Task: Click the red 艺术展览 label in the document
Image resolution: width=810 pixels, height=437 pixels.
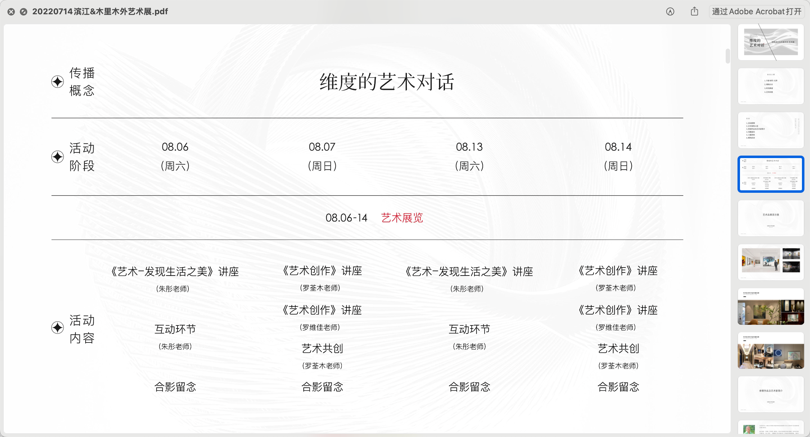Action: coord(402,218)
